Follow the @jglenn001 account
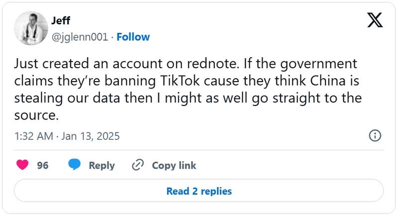Screen dimensions: 398x219 point(133,37)
